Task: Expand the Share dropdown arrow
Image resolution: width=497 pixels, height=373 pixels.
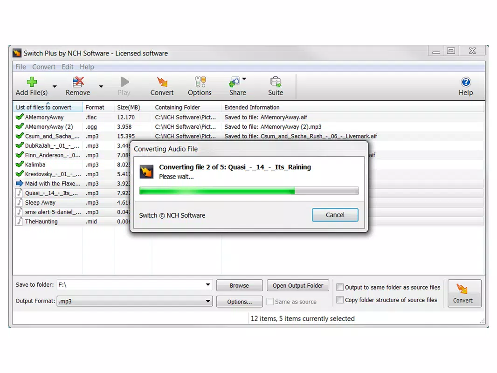Action: (244, 79)
